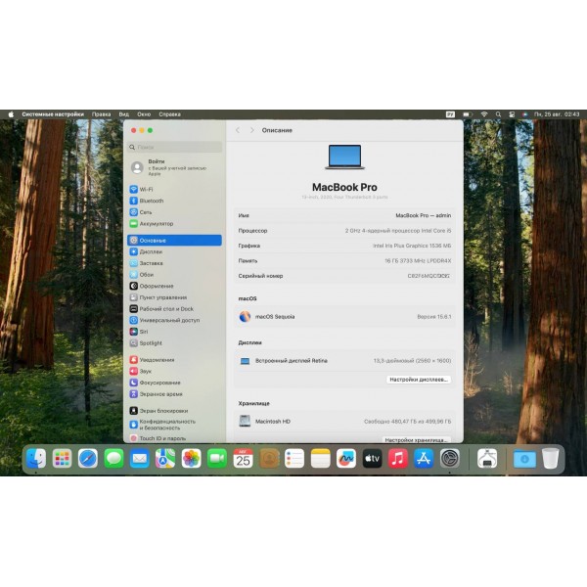Open the Системные настройки menu

coord(53,114)
